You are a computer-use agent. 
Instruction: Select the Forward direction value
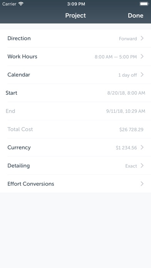[x=128, y=39]
